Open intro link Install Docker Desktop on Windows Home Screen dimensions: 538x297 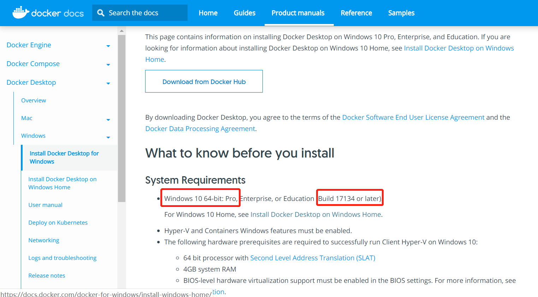pyautogui.click(x=459, y=48)
